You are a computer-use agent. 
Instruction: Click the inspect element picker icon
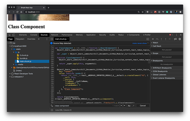click(9, 35)
